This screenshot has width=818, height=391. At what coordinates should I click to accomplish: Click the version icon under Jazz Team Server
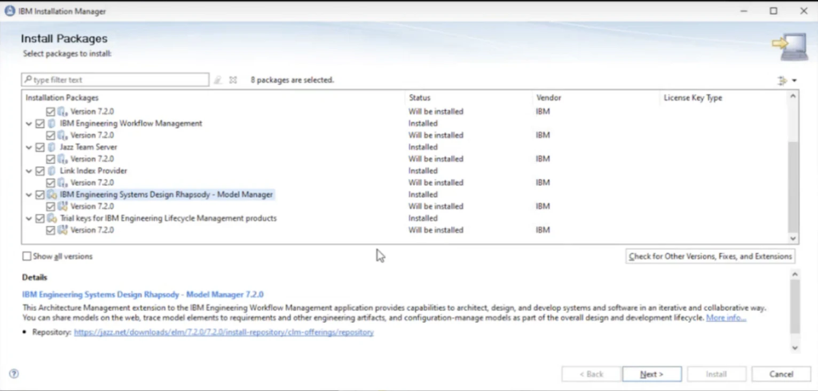tap(62, 159)
